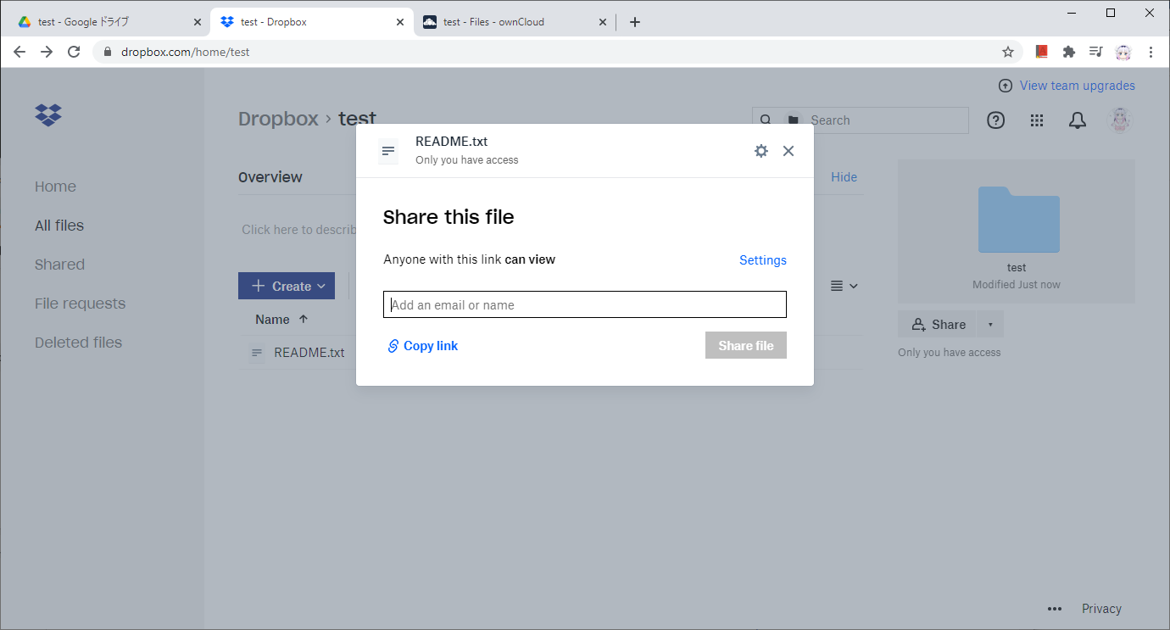Viewport: 1170px width, 630px height.
Task: Click the folder scope icon in search
Action: pyautogui.click(x=794, y=120)
